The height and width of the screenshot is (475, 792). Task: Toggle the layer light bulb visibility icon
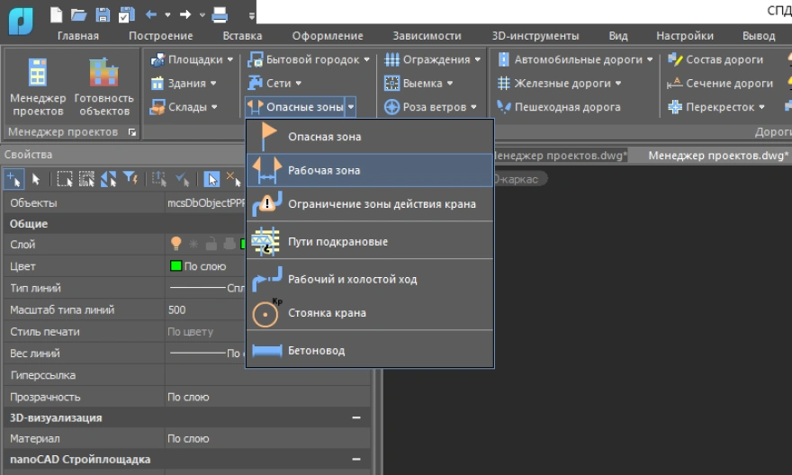[x=177, y=244]
